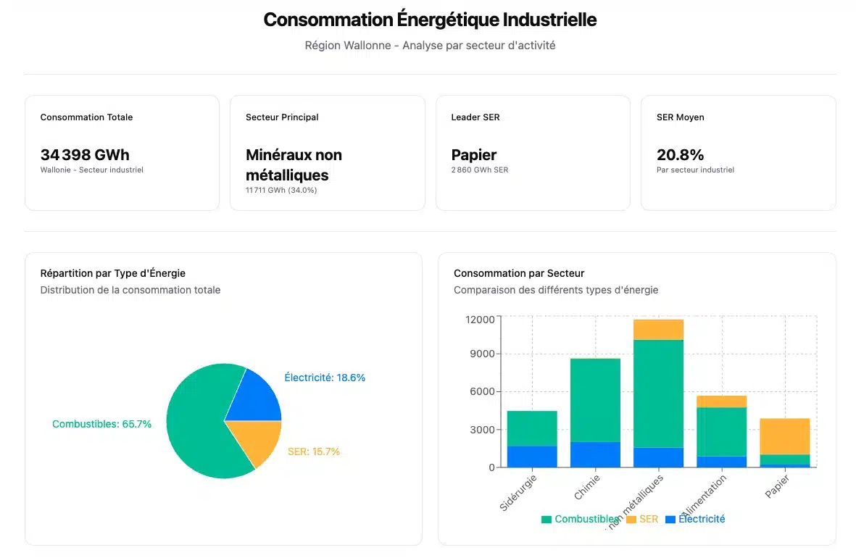The width and height of the screenshot is (856, 558).
Task: Click the blue Électricité legend swatch
Action: click(670, 520)
